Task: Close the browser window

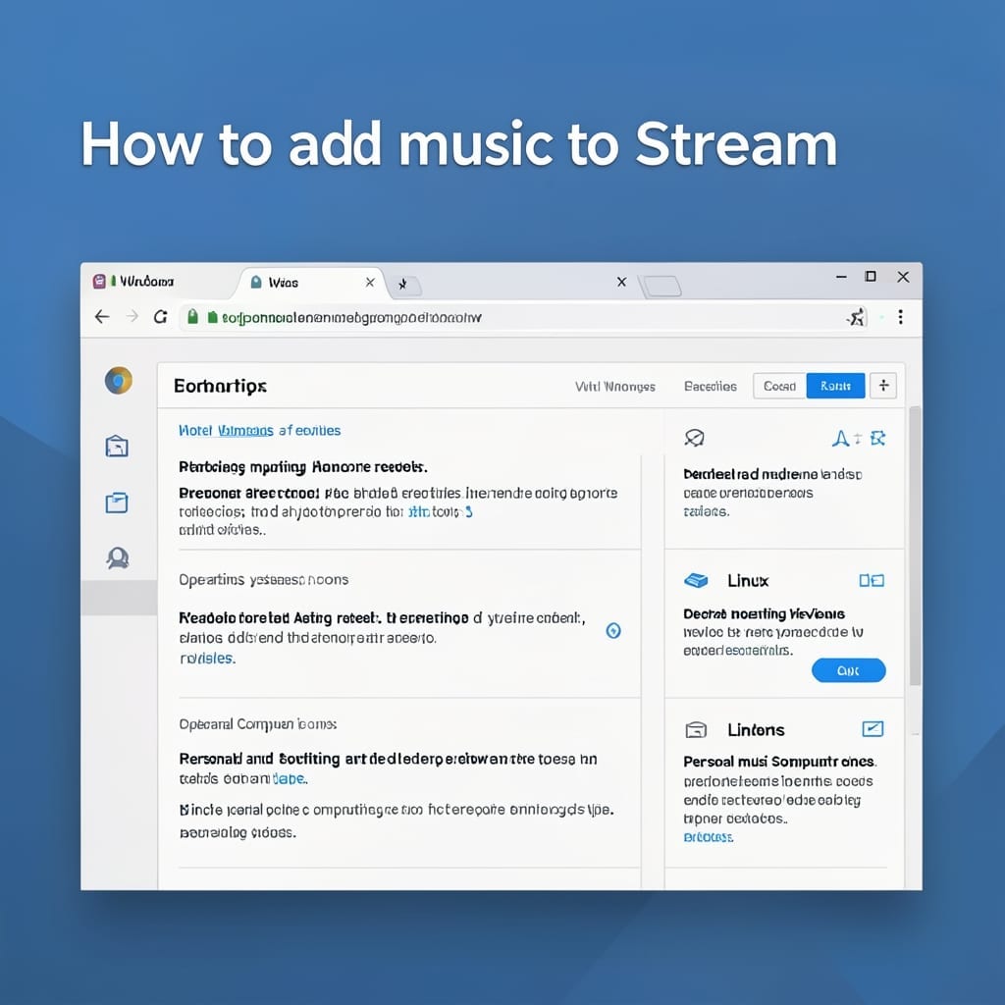Action: point(903,277)
